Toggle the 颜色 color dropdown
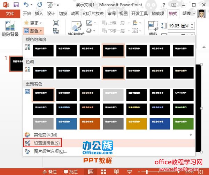The width and height of the screenshot is (209, 175). (33, 31)
